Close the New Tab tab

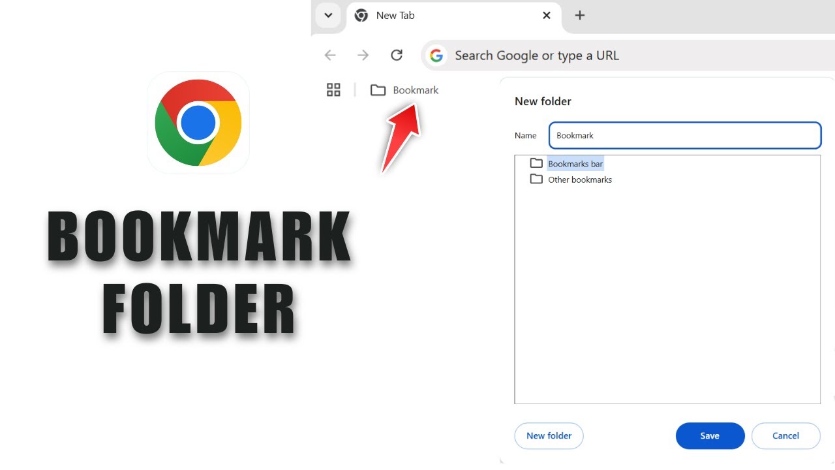tap(547, 15)
